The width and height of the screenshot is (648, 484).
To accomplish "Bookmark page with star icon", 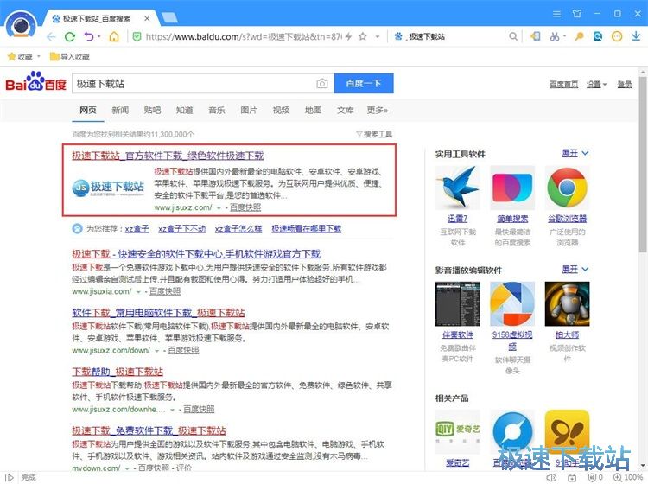I will [x=362, y=37].
